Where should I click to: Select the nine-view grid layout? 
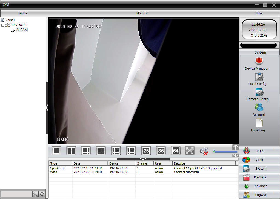pos(101,151)
